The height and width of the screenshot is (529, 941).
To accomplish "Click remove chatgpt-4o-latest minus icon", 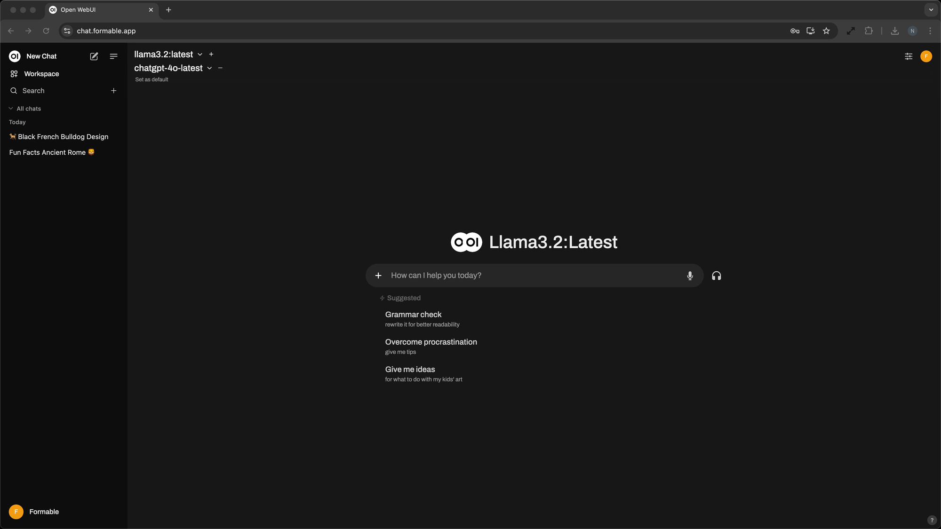I will 220,68.
